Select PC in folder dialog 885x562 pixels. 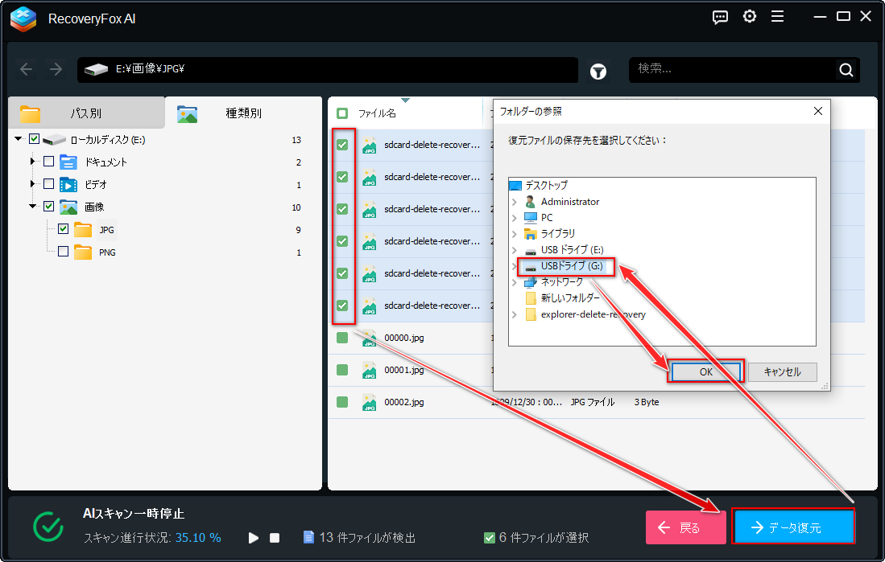547,218
